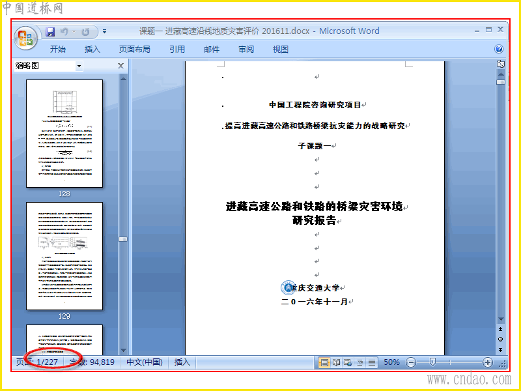Open Word help with the question mark icon
521x391 pixels.
pos(498,50)
